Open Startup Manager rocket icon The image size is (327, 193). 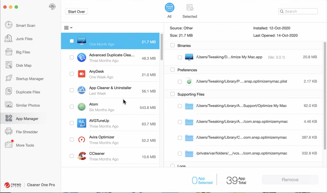[9, 79]
